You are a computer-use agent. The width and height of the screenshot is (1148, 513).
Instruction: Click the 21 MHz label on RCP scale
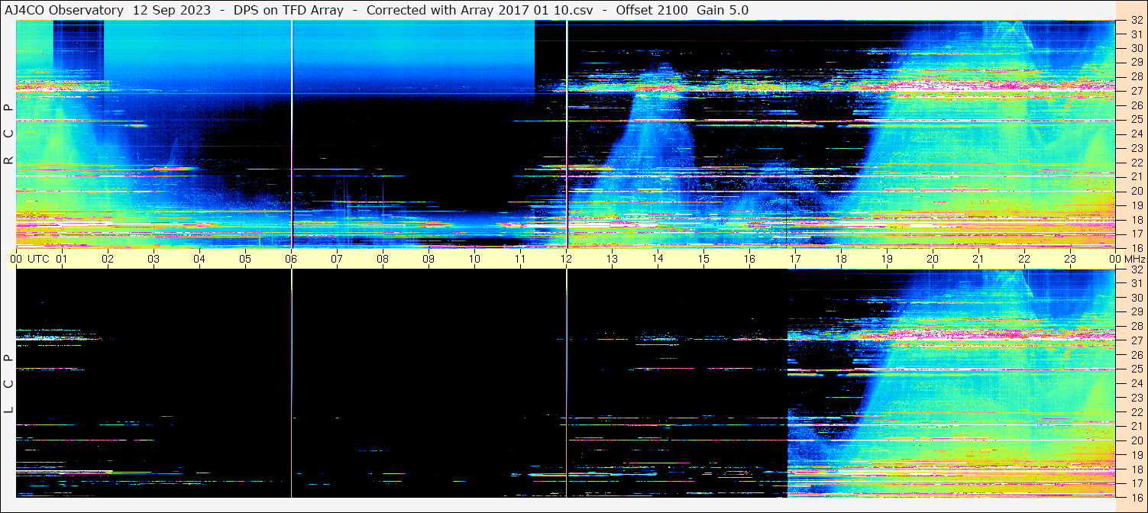click(x=1136, y=176)
